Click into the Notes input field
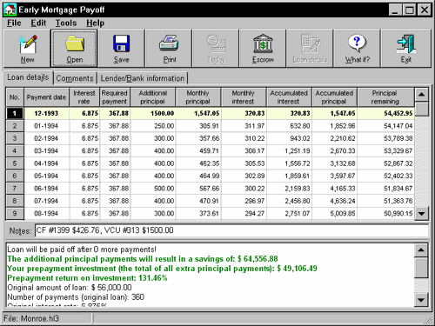435x326 pixels. [x=231, y=230]
